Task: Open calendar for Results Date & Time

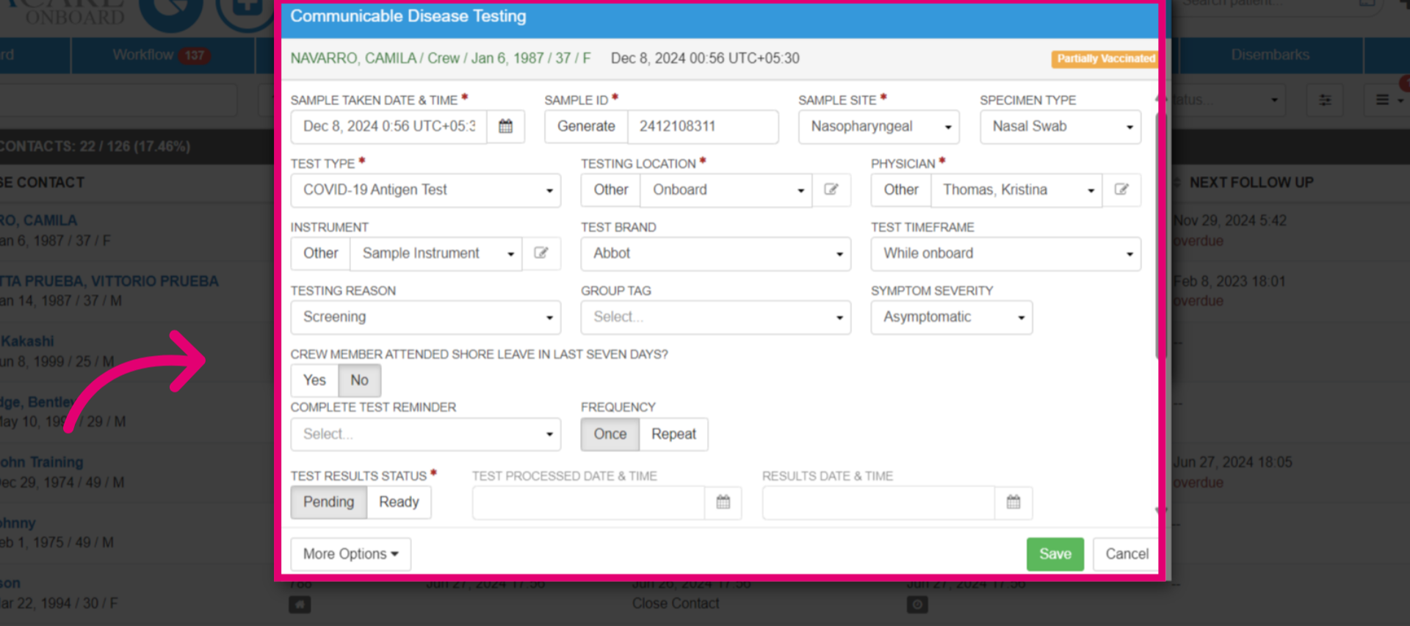Action: pos(1013,502)
